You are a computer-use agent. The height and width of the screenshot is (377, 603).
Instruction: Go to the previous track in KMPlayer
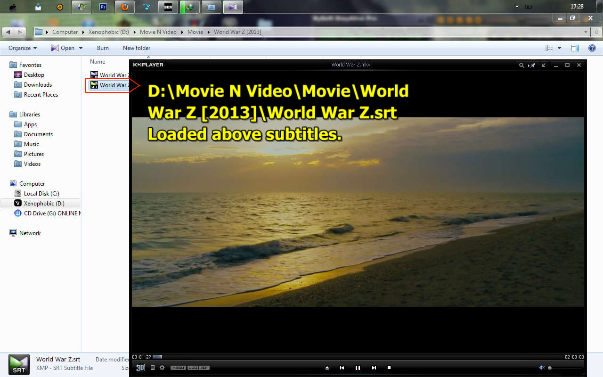point(342,368)
